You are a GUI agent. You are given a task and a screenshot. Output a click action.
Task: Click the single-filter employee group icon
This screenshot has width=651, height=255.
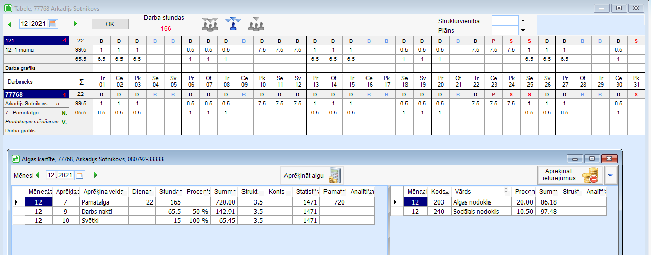pyautogui.click(x=256, y=23)
